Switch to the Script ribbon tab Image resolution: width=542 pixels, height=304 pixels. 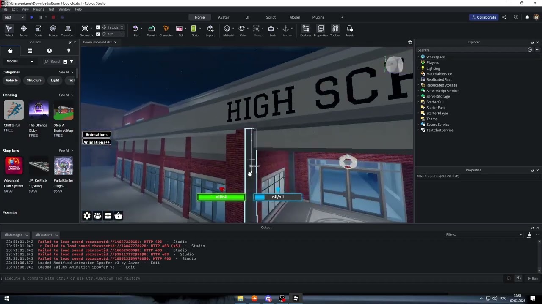tap(271, 17)
